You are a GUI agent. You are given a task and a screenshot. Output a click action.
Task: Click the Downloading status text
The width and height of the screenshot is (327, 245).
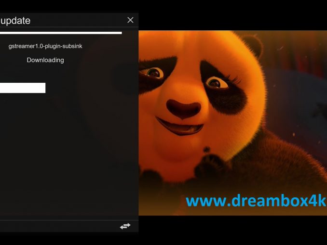45,60
